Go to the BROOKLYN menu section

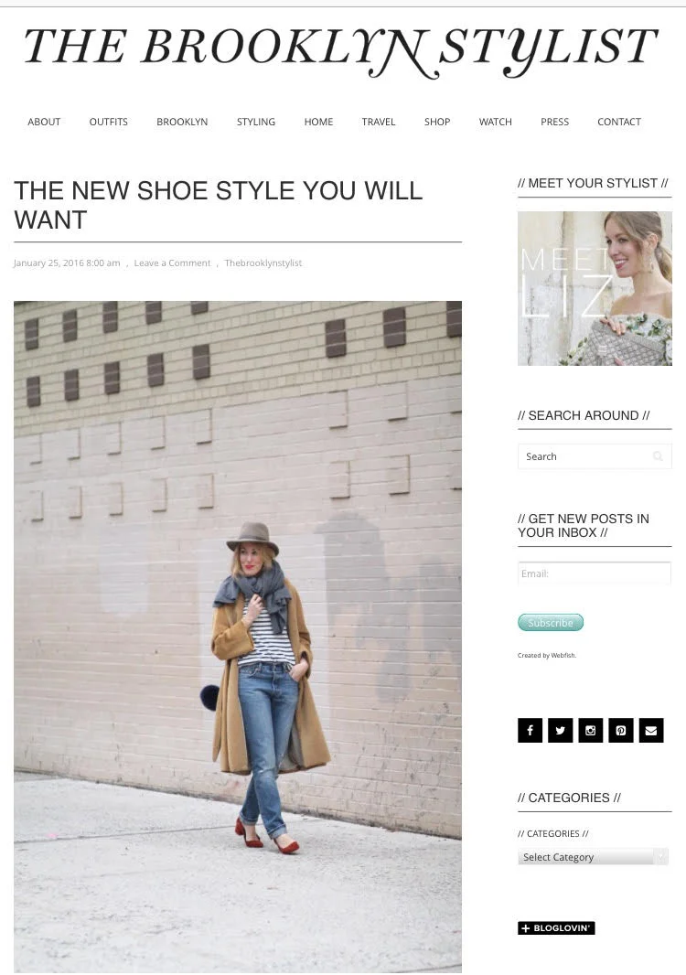(x=182, y=122)
